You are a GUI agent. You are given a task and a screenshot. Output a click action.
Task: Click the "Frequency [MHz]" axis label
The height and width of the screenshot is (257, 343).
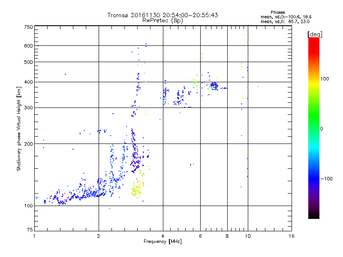(x=162, y=242)
